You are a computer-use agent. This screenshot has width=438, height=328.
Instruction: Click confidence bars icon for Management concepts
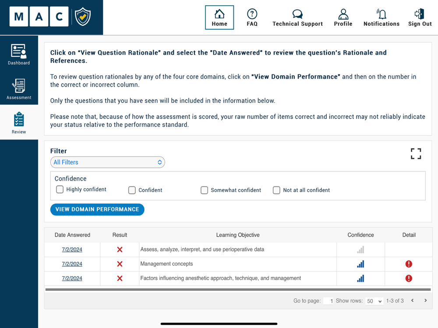[x=360, y=264]
